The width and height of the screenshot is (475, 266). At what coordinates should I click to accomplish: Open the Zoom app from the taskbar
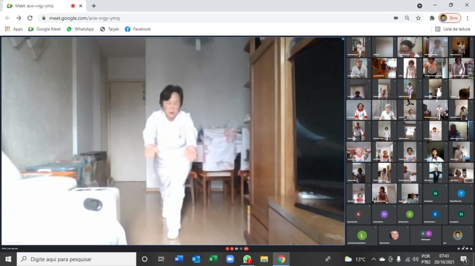tap(230, 259)
